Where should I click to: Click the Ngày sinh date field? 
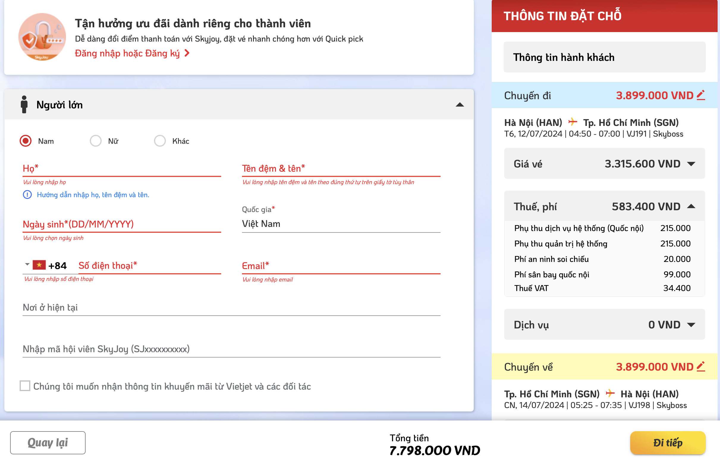(x=122, y=224)
